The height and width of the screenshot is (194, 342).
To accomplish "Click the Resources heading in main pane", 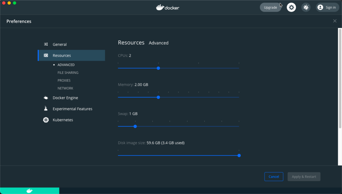I will coord(131,42).
